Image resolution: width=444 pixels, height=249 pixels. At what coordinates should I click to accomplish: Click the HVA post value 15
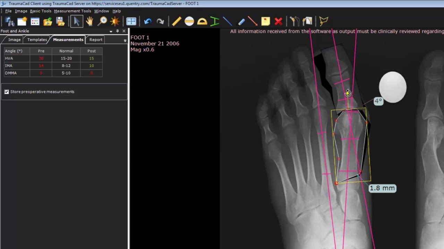click(92, 58)
